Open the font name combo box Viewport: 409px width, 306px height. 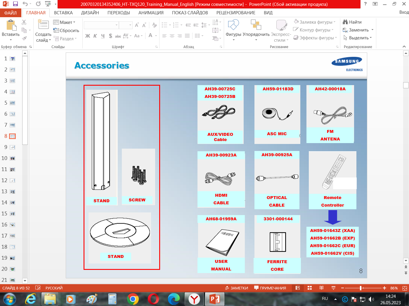click(x=101, y=25)
